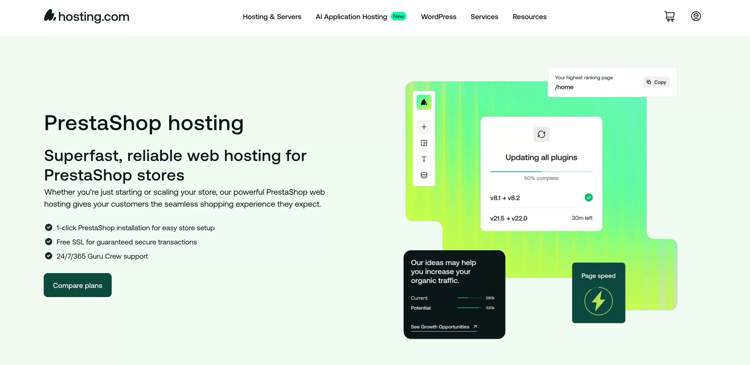
Task: Open the Hosting & Servers menu
Action: pyautogui.click(x=272, y=17)
